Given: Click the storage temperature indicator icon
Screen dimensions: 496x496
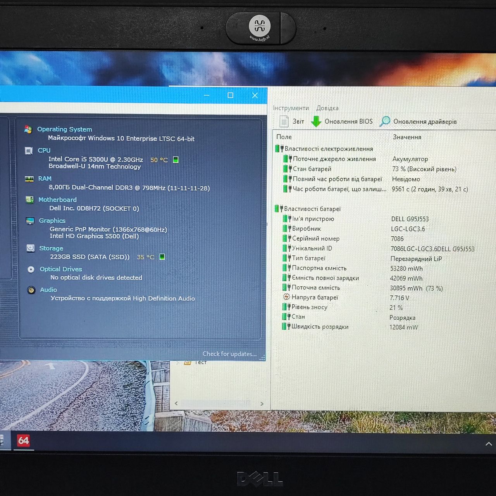Looking at the screenshot, I should click(x=162, y=257).
